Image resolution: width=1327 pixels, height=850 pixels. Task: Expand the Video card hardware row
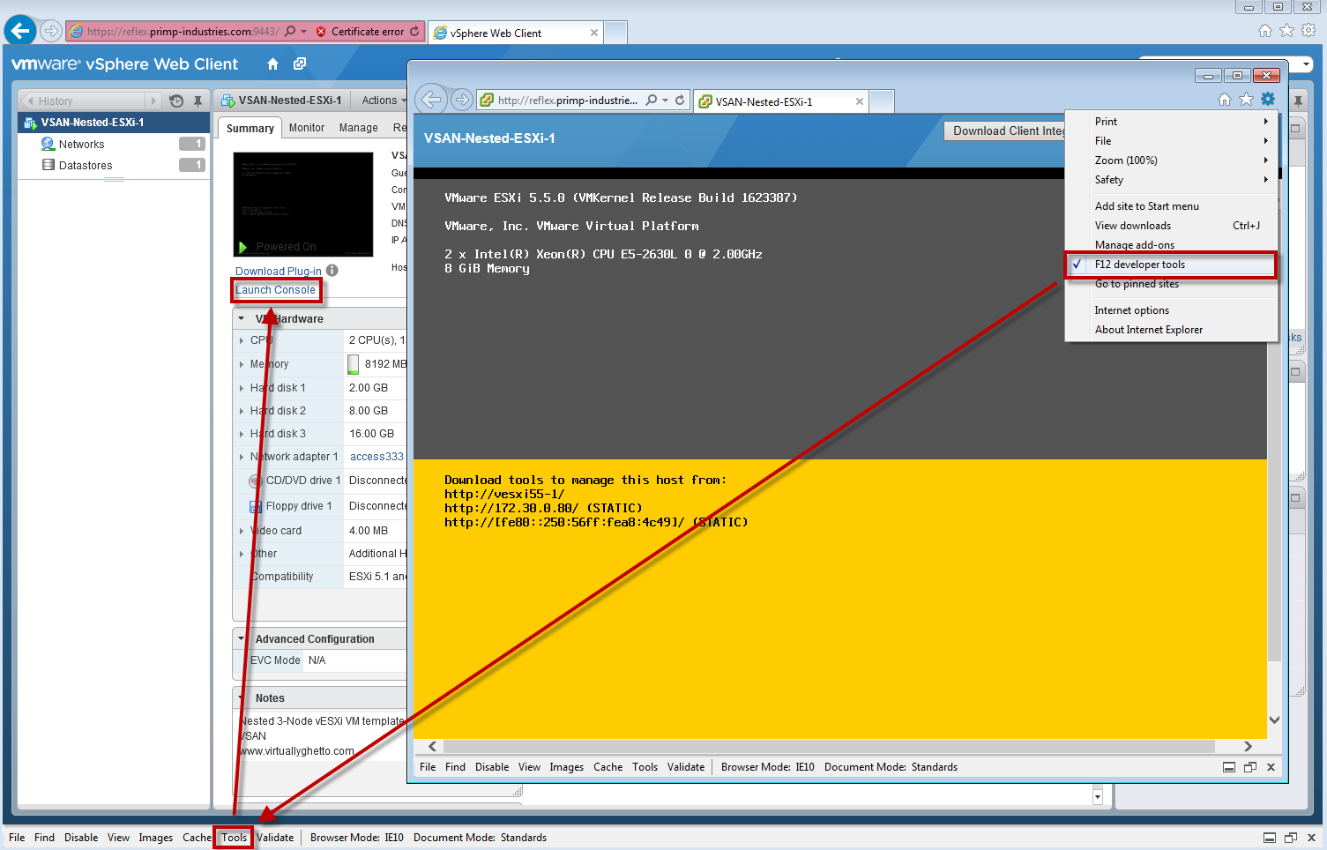(242, 531)
